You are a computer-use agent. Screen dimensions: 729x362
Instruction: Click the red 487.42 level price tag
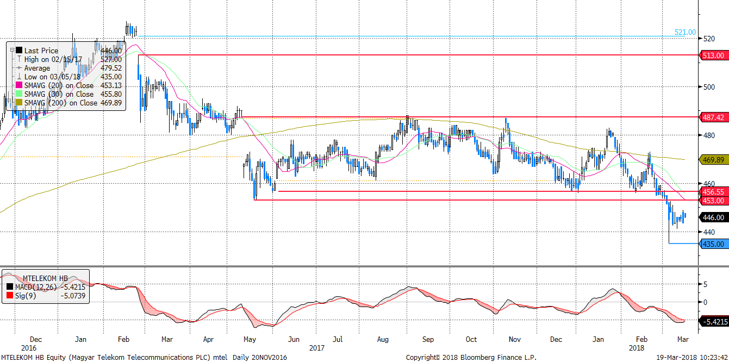(x=714, y=117)
